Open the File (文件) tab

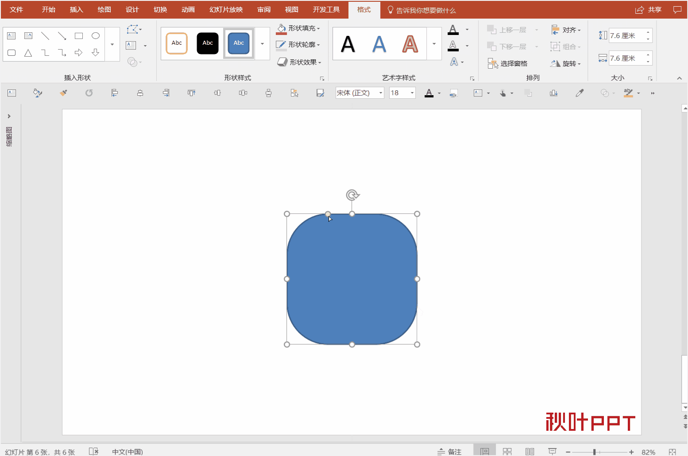click(x=16, y=10)
